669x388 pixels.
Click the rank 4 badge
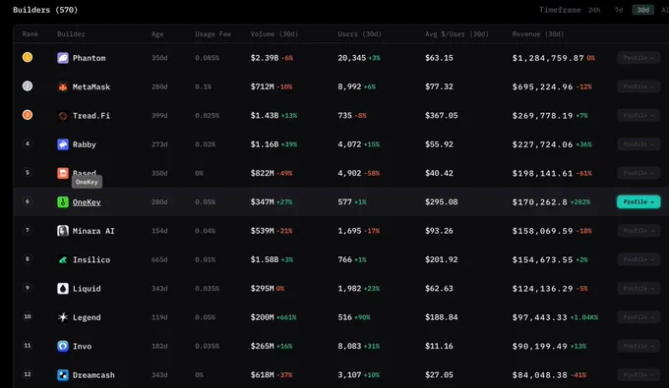[28, 143]
